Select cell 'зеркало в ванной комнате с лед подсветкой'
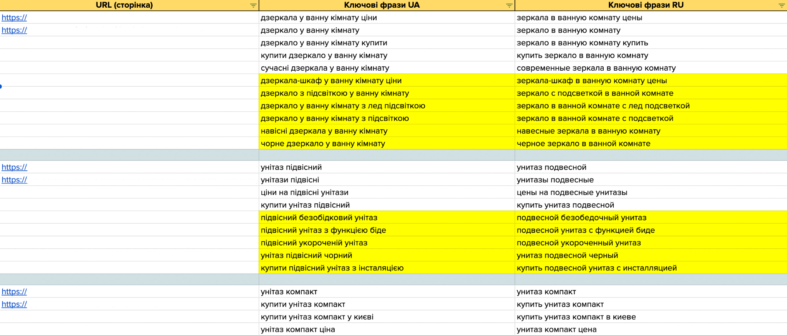 click(x=603, y=106)
